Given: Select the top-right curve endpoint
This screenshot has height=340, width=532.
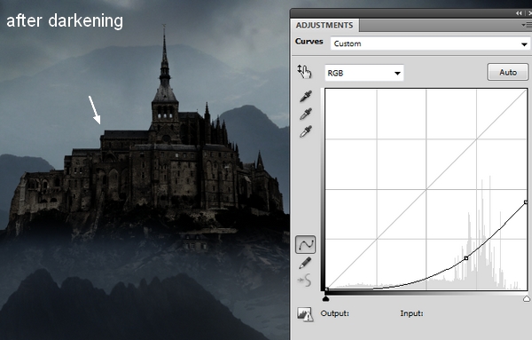Looking at the screenshot, I should click(x=526, y=202).
